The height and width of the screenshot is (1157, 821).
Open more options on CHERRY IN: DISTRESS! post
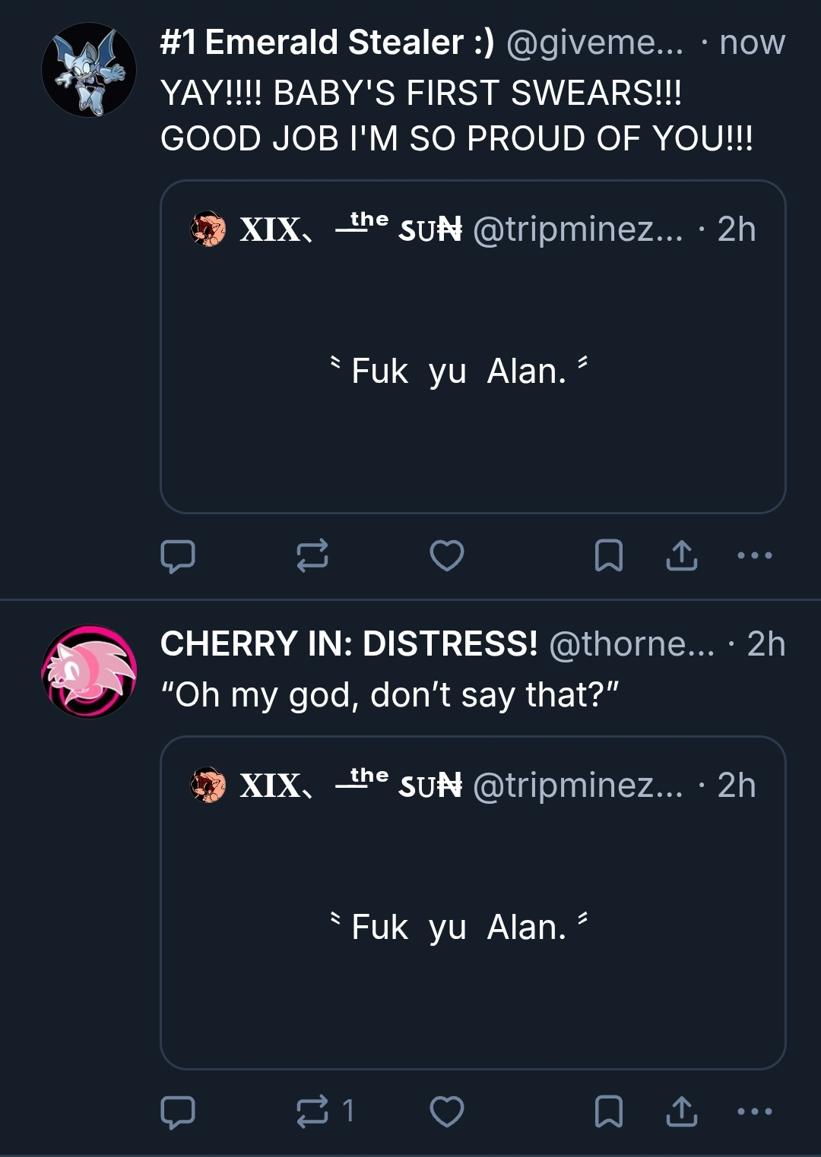click(x=755, y=1111)
